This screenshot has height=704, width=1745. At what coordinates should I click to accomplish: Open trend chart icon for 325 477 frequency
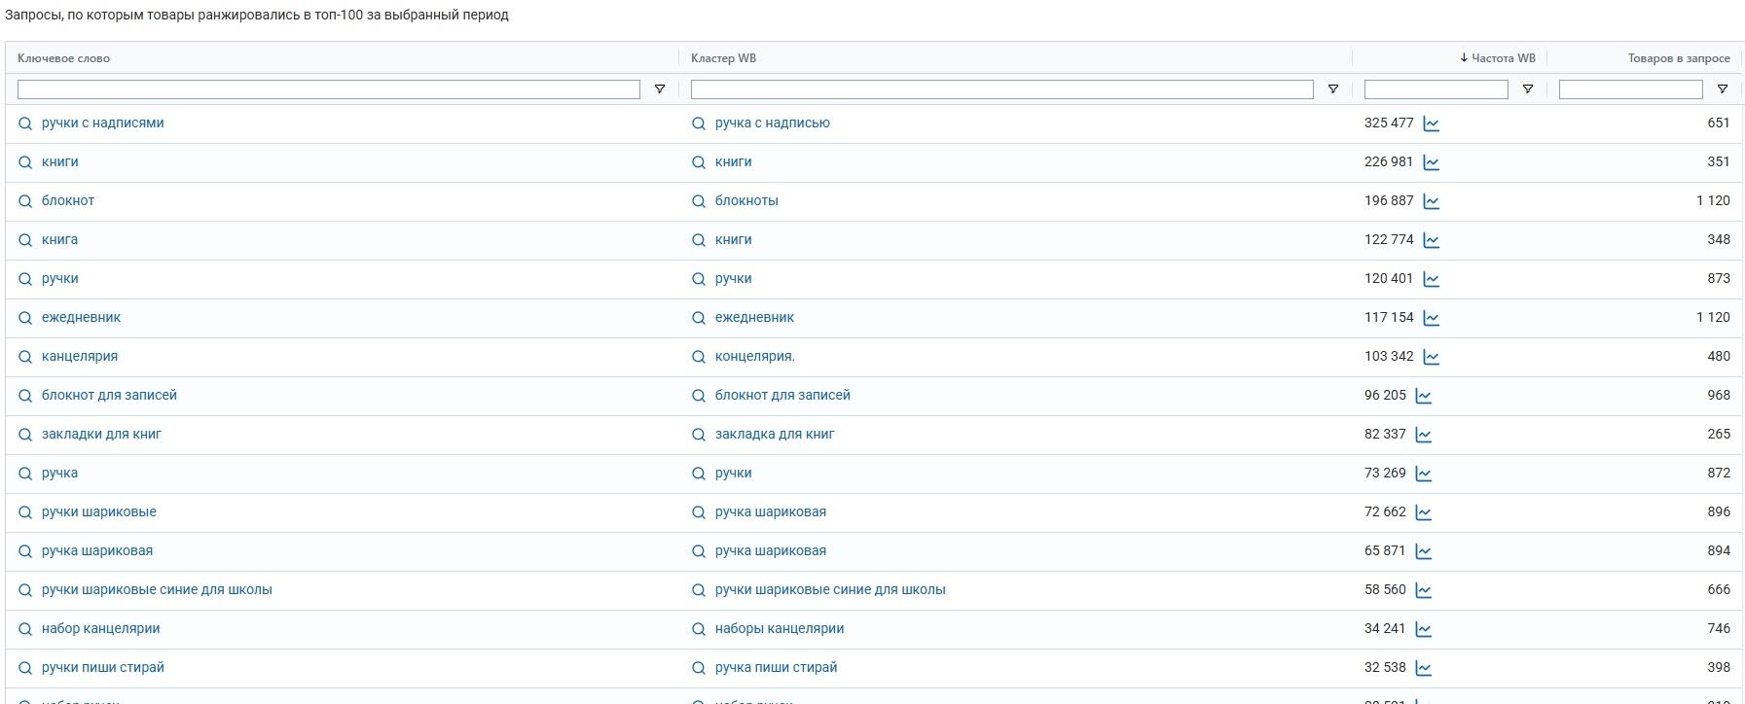(1431, 123)
